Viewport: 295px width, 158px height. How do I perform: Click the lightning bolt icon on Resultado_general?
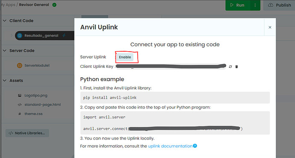coord(64,35)
